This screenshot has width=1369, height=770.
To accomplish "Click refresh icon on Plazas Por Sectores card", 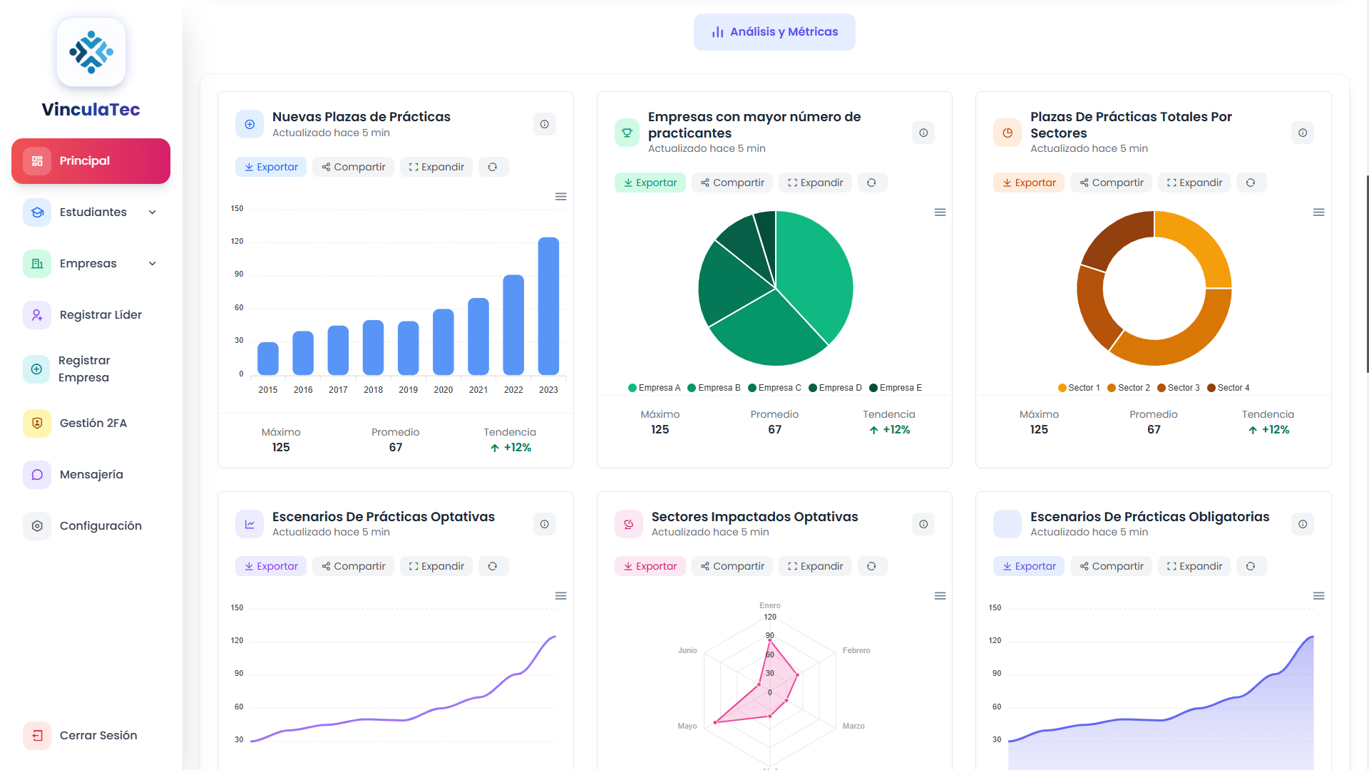I will pos(1251,183).
